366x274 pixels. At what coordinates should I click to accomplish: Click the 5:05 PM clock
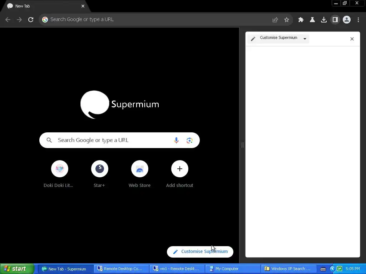(353, 269)
